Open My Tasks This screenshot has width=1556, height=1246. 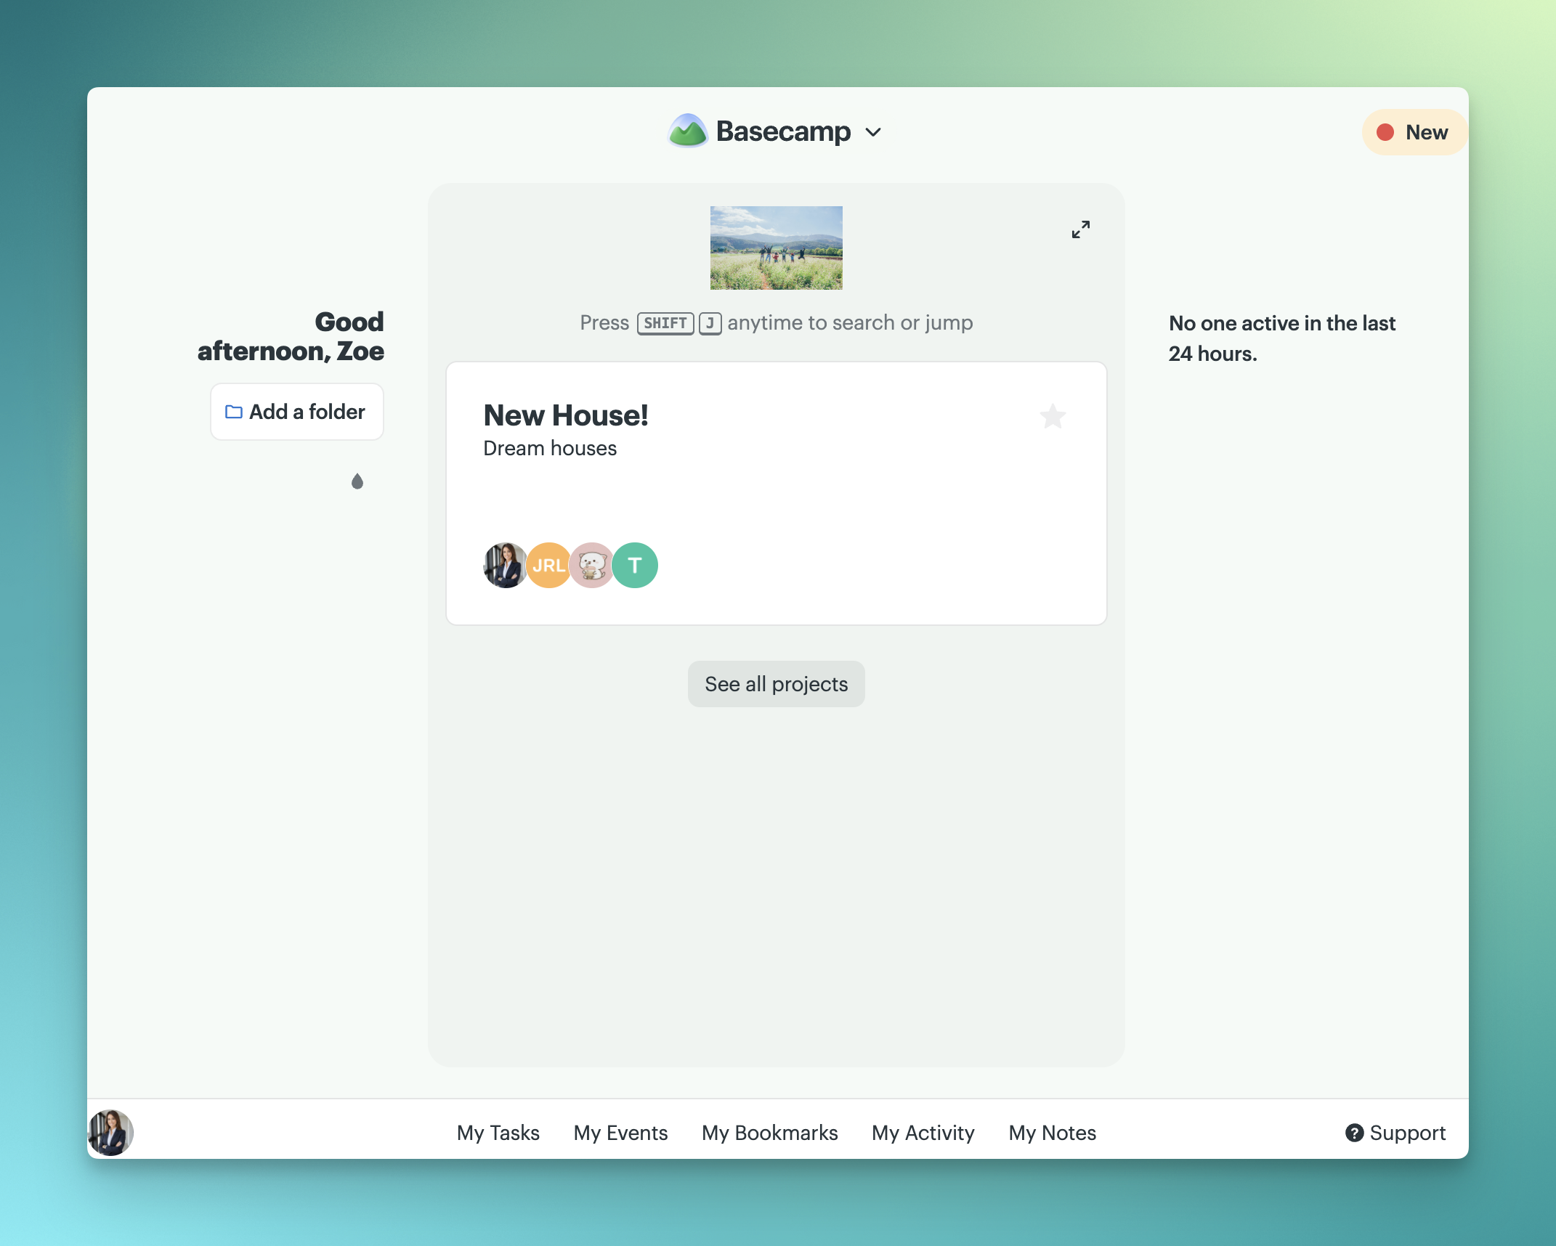[x=498, y=1133]
